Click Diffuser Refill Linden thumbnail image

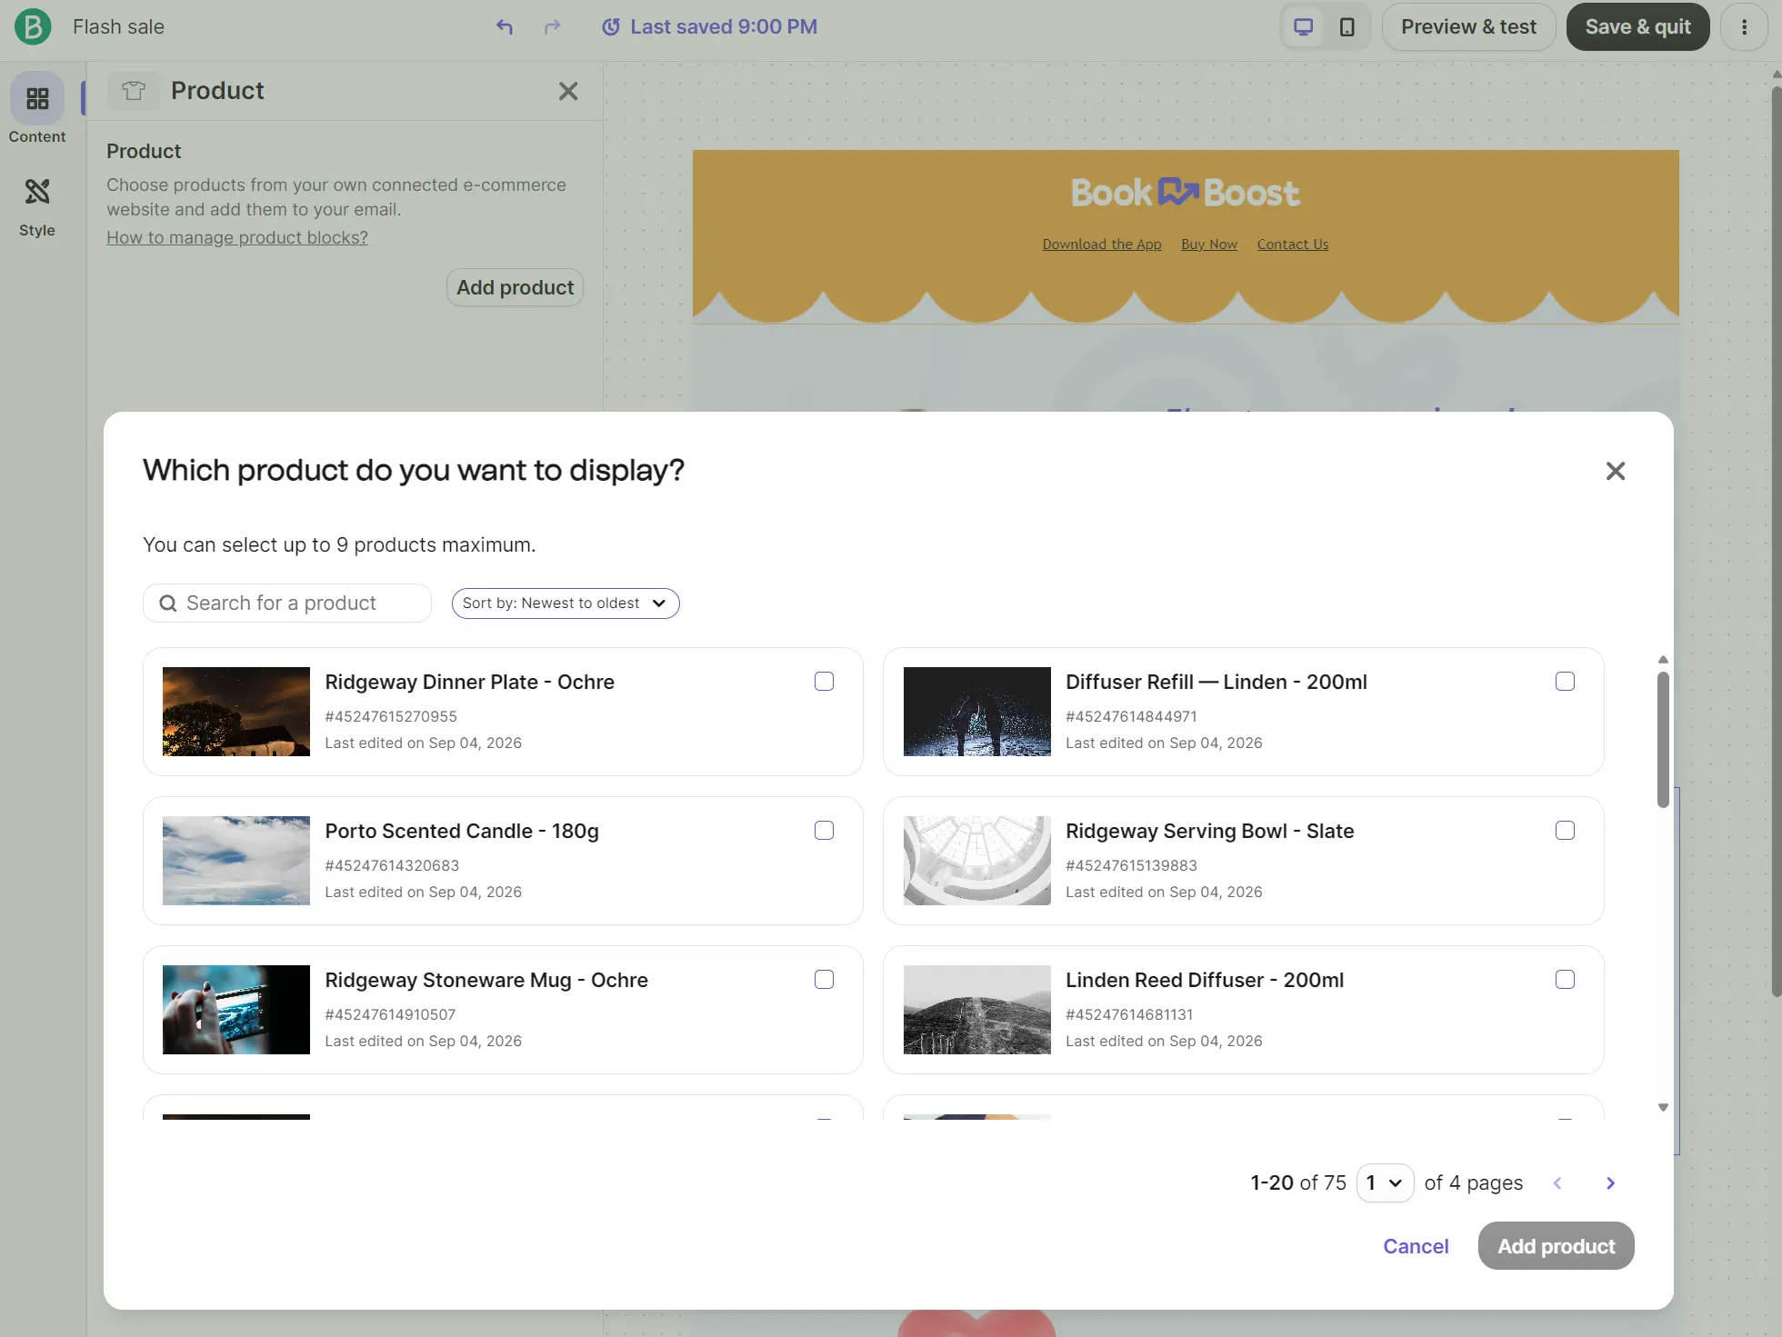click(977, 712)
